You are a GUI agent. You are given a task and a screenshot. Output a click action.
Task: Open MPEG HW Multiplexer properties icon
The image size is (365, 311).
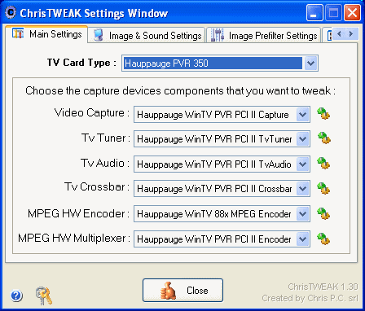coord(323,239)
